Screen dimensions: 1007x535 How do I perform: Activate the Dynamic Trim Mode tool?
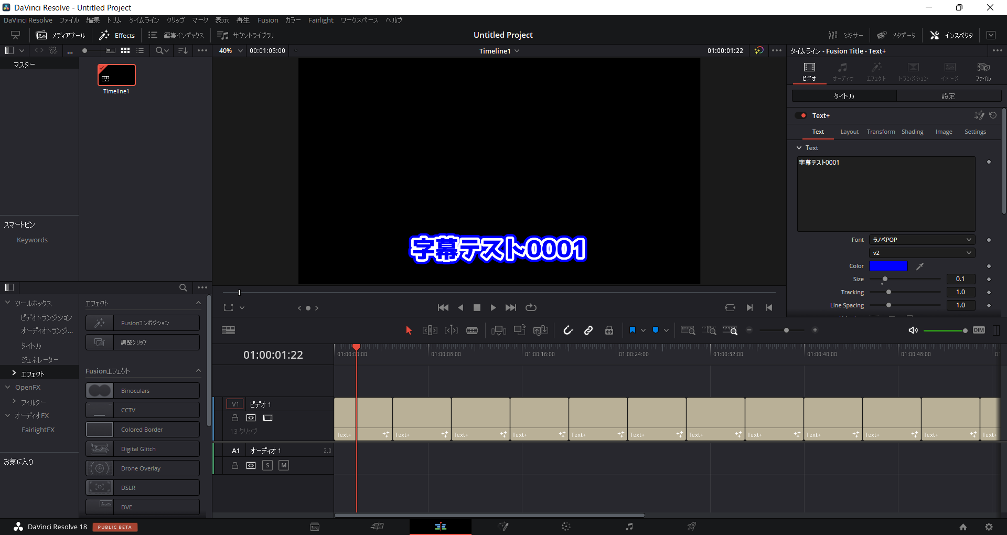tap(451, 330)
